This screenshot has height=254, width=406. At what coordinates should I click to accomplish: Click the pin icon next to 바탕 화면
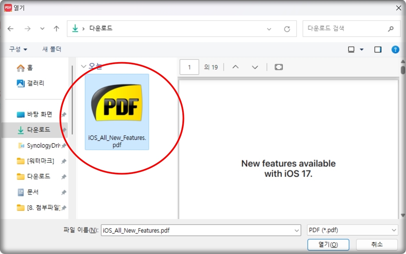coord(64,115)
